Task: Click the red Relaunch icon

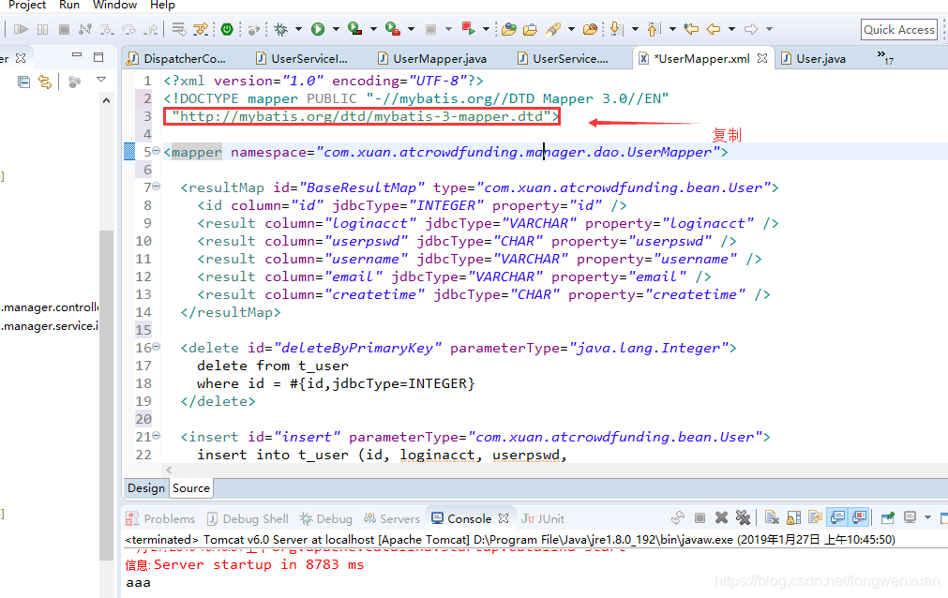Action: (469, 28)
